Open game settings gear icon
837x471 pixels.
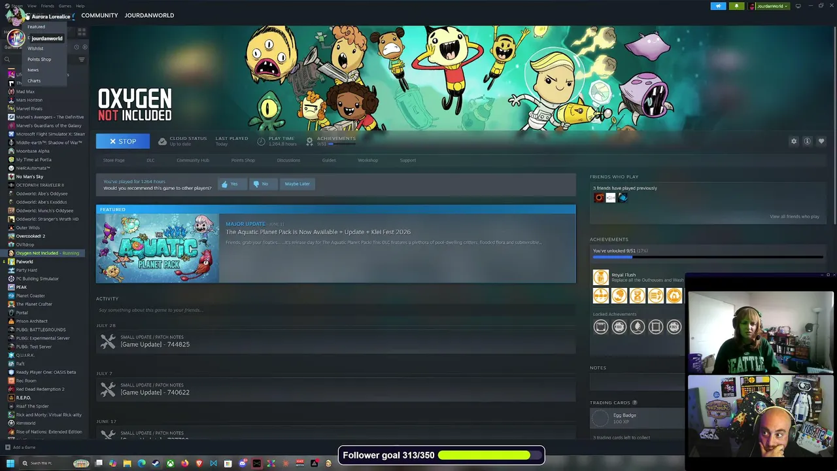coord(794,141)
